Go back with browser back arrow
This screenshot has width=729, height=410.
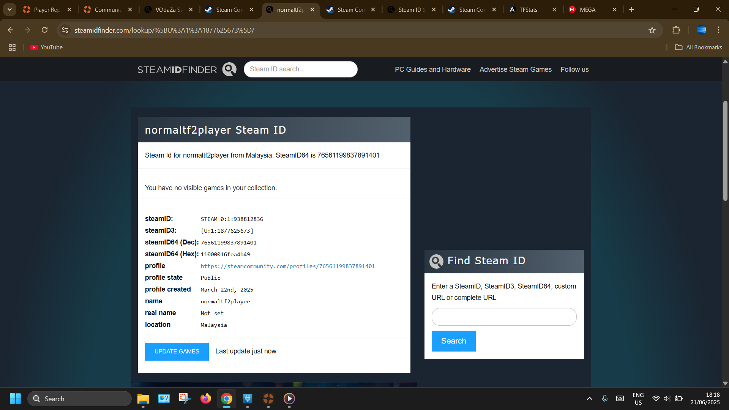point(11,30)
